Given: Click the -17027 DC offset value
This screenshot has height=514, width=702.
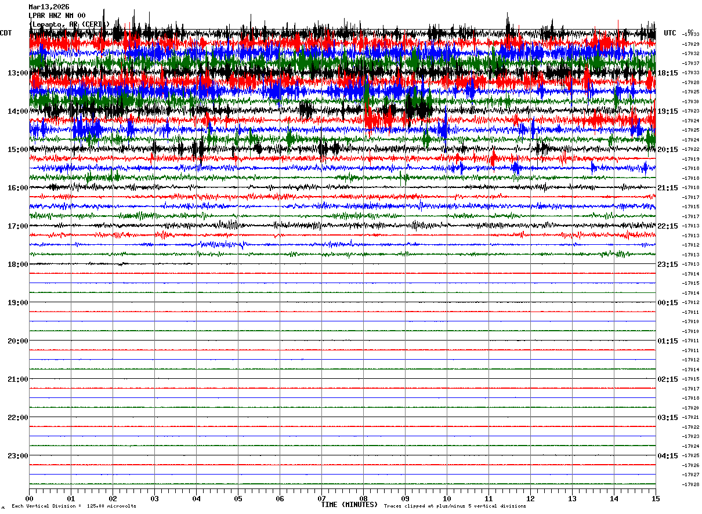Looking at the screenshot, I should tap(691, 475).
